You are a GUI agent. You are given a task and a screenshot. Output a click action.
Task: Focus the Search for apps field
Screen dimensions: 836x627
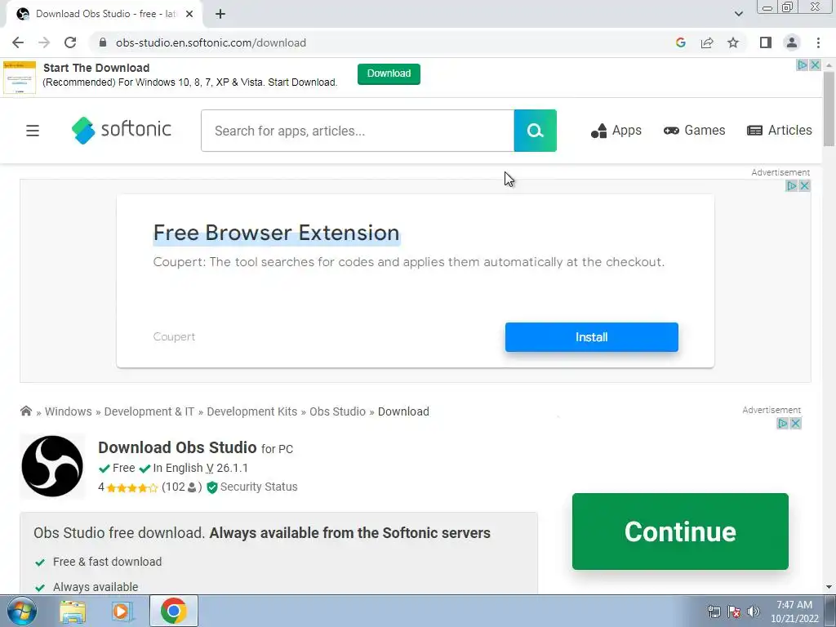[358, 131]
